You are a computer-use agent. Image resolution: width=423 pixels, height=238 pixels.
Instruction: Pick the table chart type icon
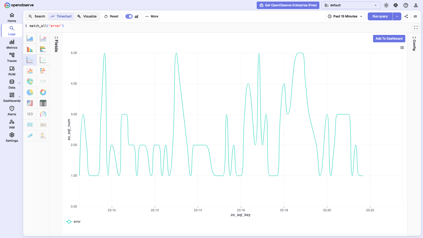click(x=43, y=103)
